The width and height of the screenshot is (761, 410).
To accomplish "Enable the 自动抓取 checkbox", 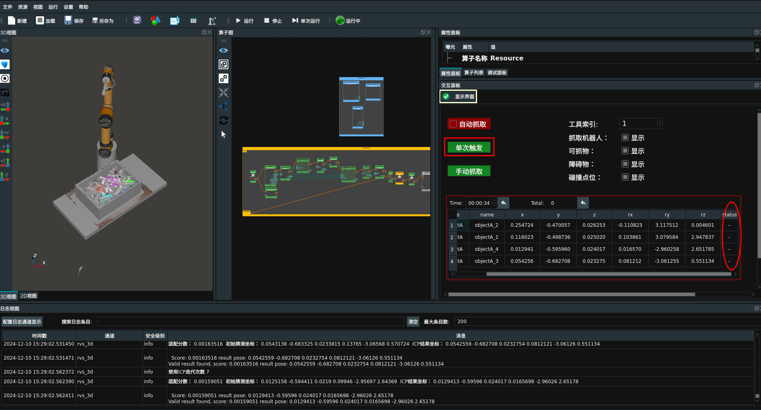I will [453, 124].
